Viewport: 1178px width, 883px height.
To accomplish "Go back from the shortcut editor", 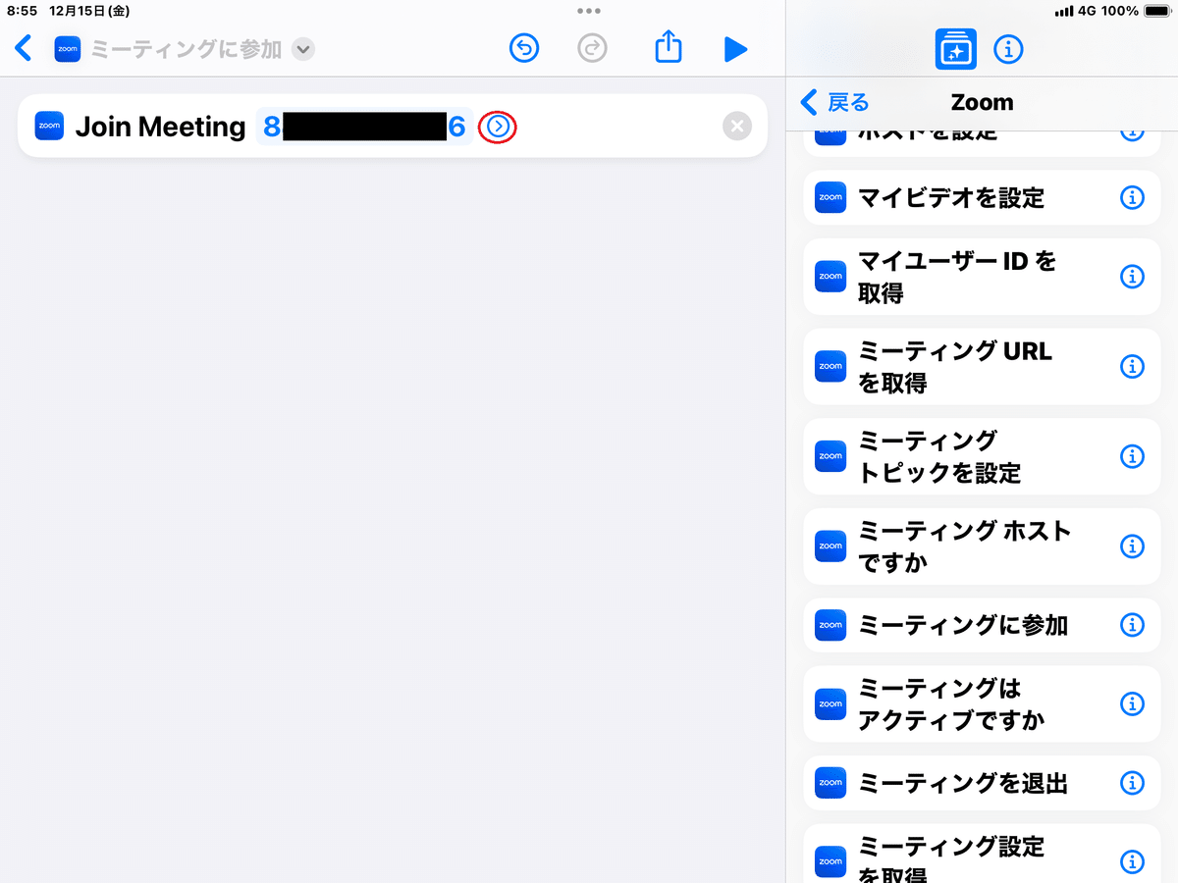I will pyautogui.click(x=24, y=48).
